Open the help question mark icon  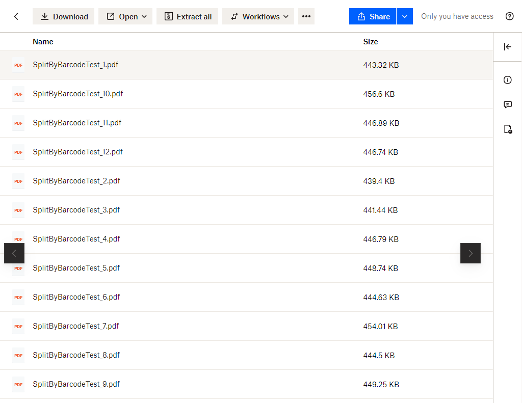point(509,16)
